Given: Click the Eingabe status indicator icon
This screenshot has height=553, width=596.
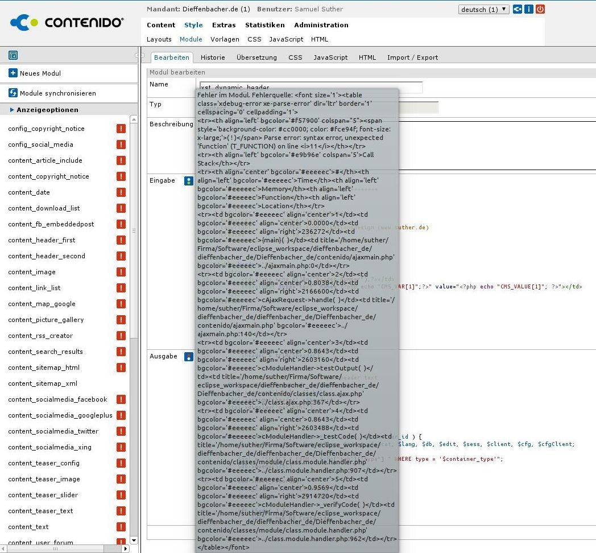Looking at the screenshot, I should pos(188,181).
